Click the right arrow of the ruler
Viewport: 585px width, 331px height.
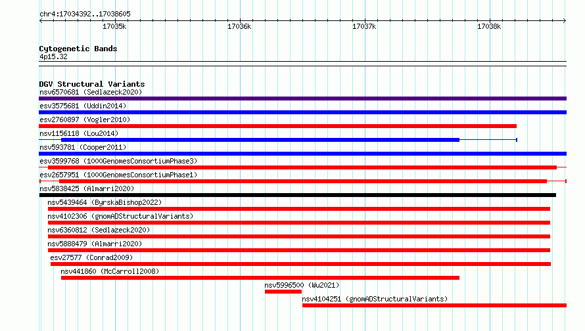click(565, 20)
